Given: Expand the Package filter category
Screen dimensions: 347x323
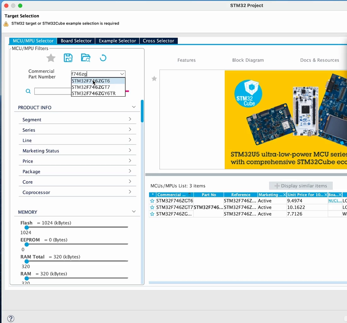Looking at the screenshot, I should tap(129, 171).
